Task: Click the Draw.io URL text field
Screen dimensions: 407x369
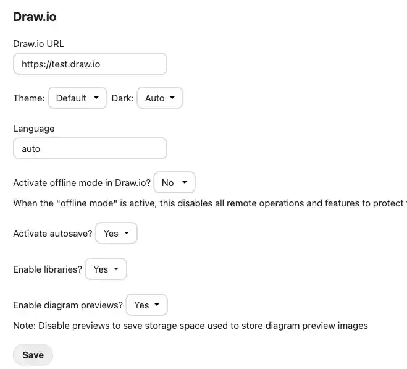Action: coord(90,64)
